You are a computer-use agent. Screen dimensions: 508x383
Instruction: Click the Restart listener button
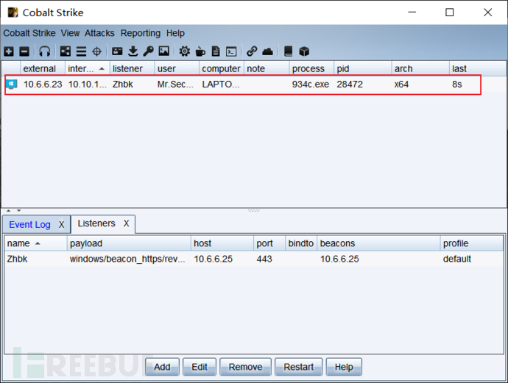(x=298, y=367)
